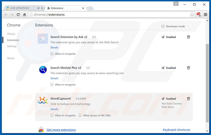Close the Extensions tab
The image size is (211, 135).
pos(83,8)
